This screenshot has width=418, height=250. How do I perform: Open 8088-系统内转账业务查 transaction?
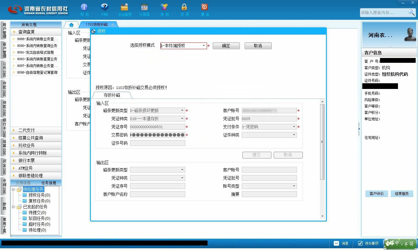click(36, 39)
